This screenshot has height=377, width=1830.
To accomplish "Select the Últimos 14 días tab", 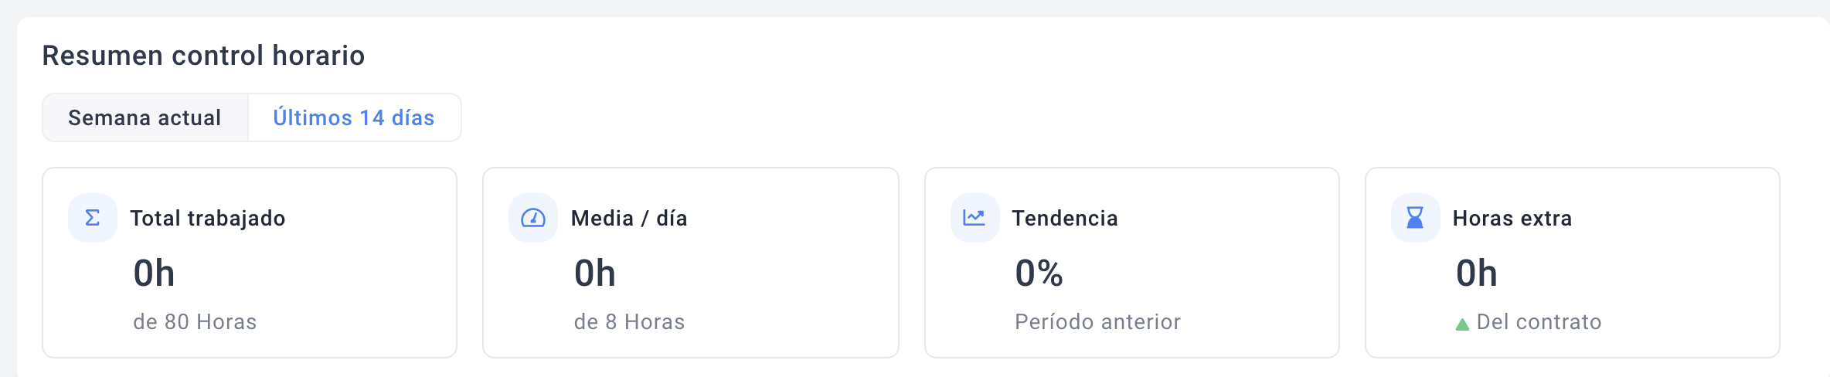I will pyautogui.click(x=354, y=117).
